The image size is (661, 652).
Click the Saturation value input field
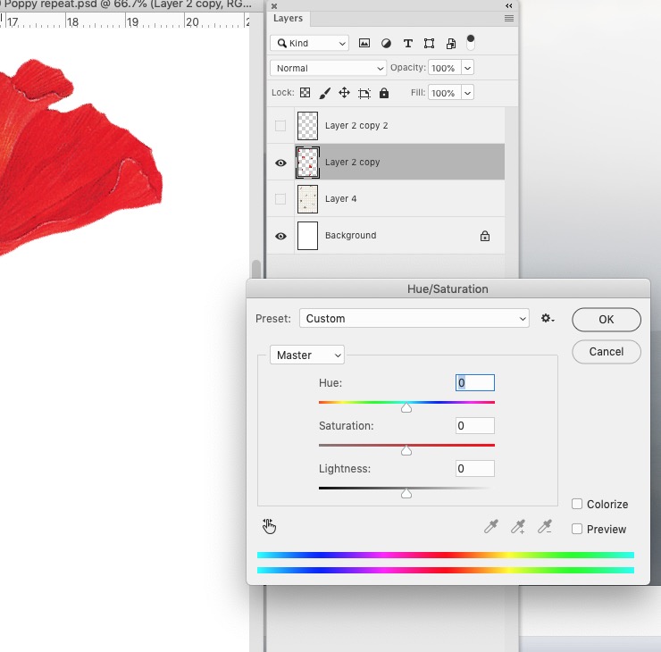click(x=474, y=426)
